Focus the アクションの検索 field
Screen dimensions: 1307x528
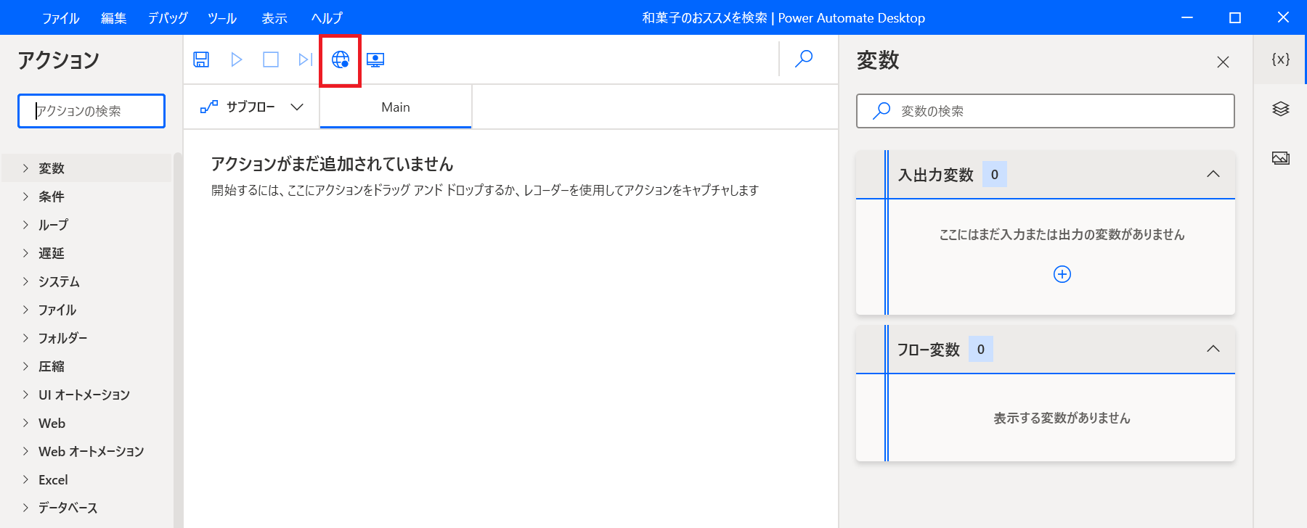click(91, 111)
